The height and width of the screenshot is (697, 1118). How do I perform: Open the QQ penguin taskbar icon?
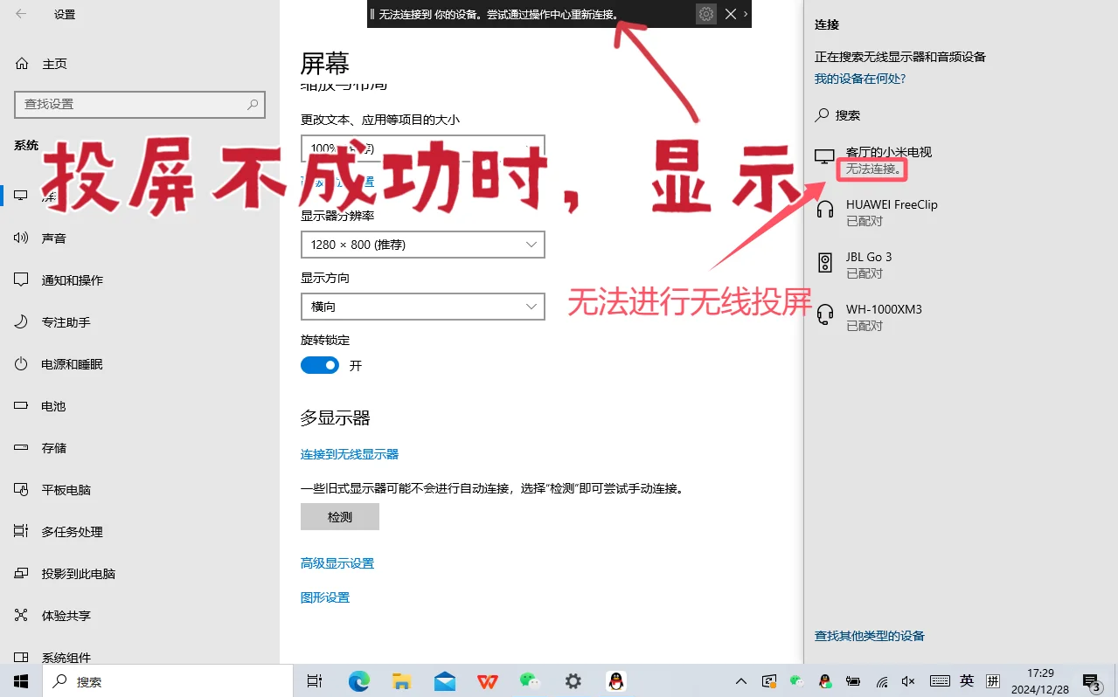tap(616, 681)
